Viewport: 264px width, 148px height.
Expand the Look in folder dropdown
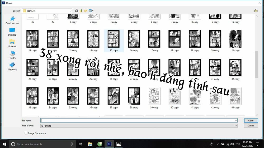coord(70,11)
